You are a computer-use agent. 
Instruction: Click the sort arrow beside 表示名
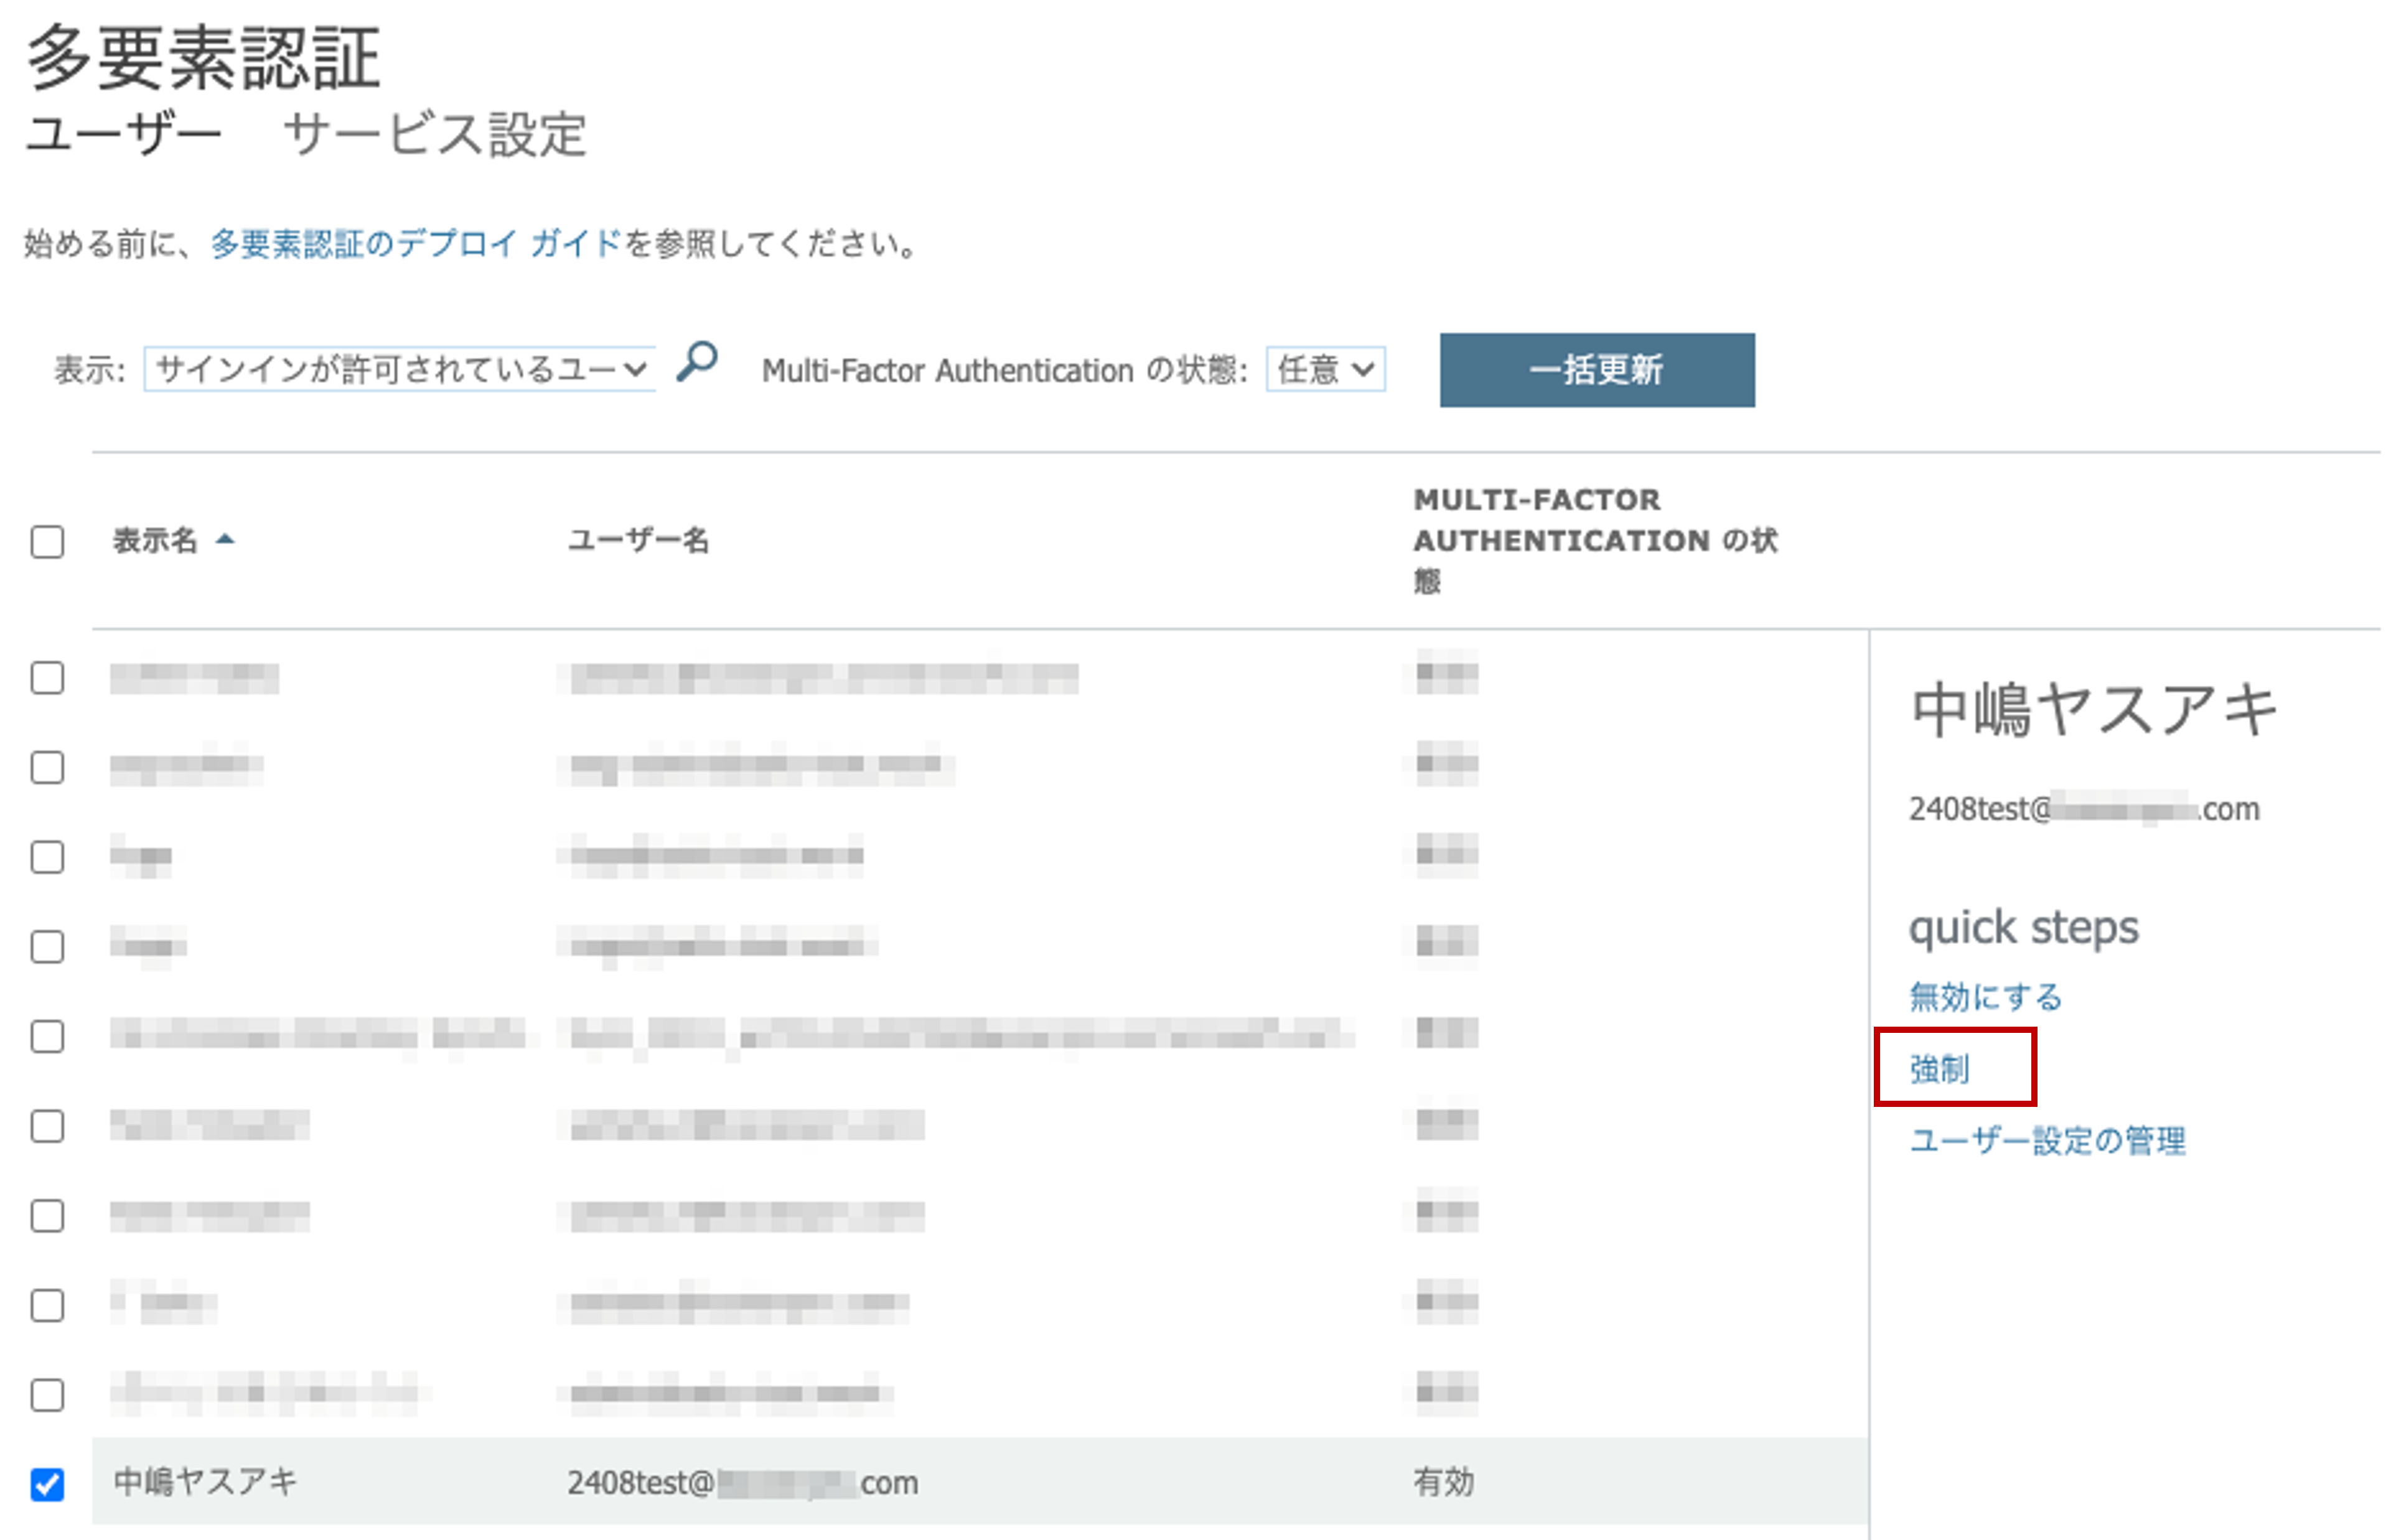click(x=225, y=540)
